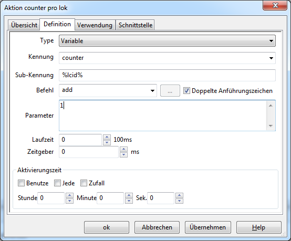Open the Schnittstelle tab
The height and width of the screenshot is (241, 291).
[x=136, y=25]
